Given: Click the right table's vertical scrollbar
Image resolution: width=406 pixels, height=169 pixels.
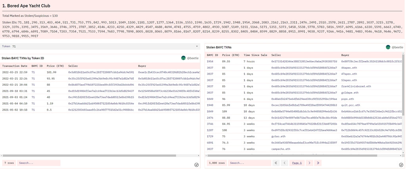Looking at the screenshot, I should pos(404,85).
